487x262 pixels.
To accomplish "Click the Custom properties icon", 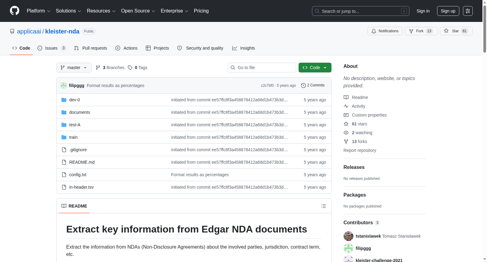I will [x=346, y=115].
